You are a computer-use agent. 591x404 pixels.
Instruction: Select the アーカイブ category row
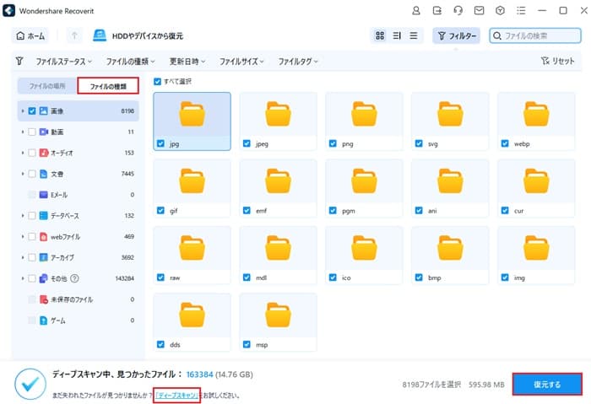[78, 257]
